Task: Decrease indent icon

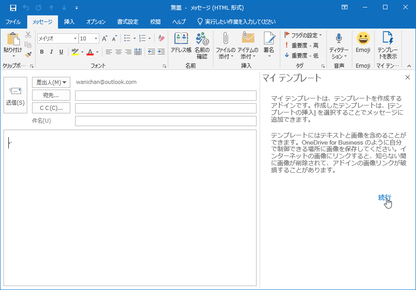Action: (x=152, y=52)
